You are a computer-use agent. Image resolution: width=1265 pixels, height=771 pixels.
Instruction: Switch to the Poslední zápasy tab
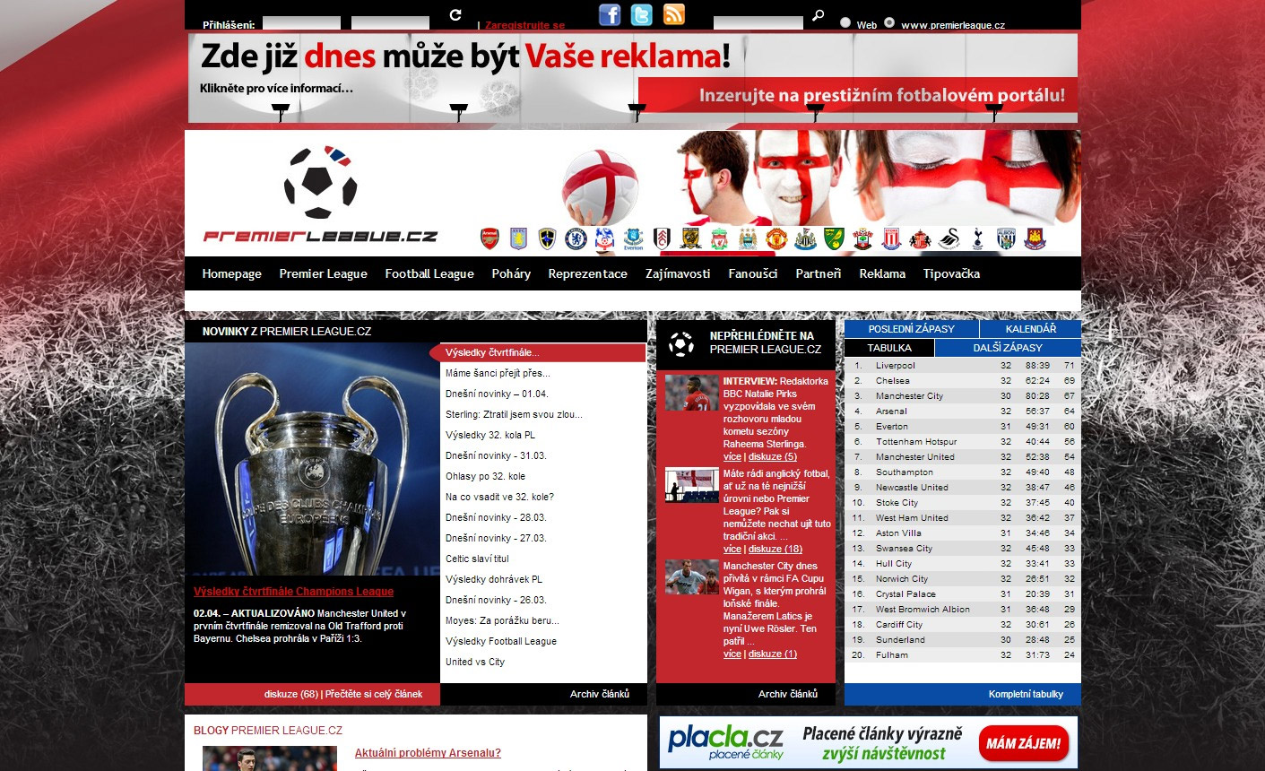click(x=911, y=329)
